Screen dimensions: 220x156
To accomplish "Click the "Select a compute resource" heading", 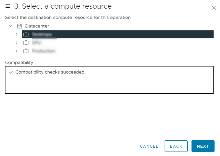I will click(63, 6).
